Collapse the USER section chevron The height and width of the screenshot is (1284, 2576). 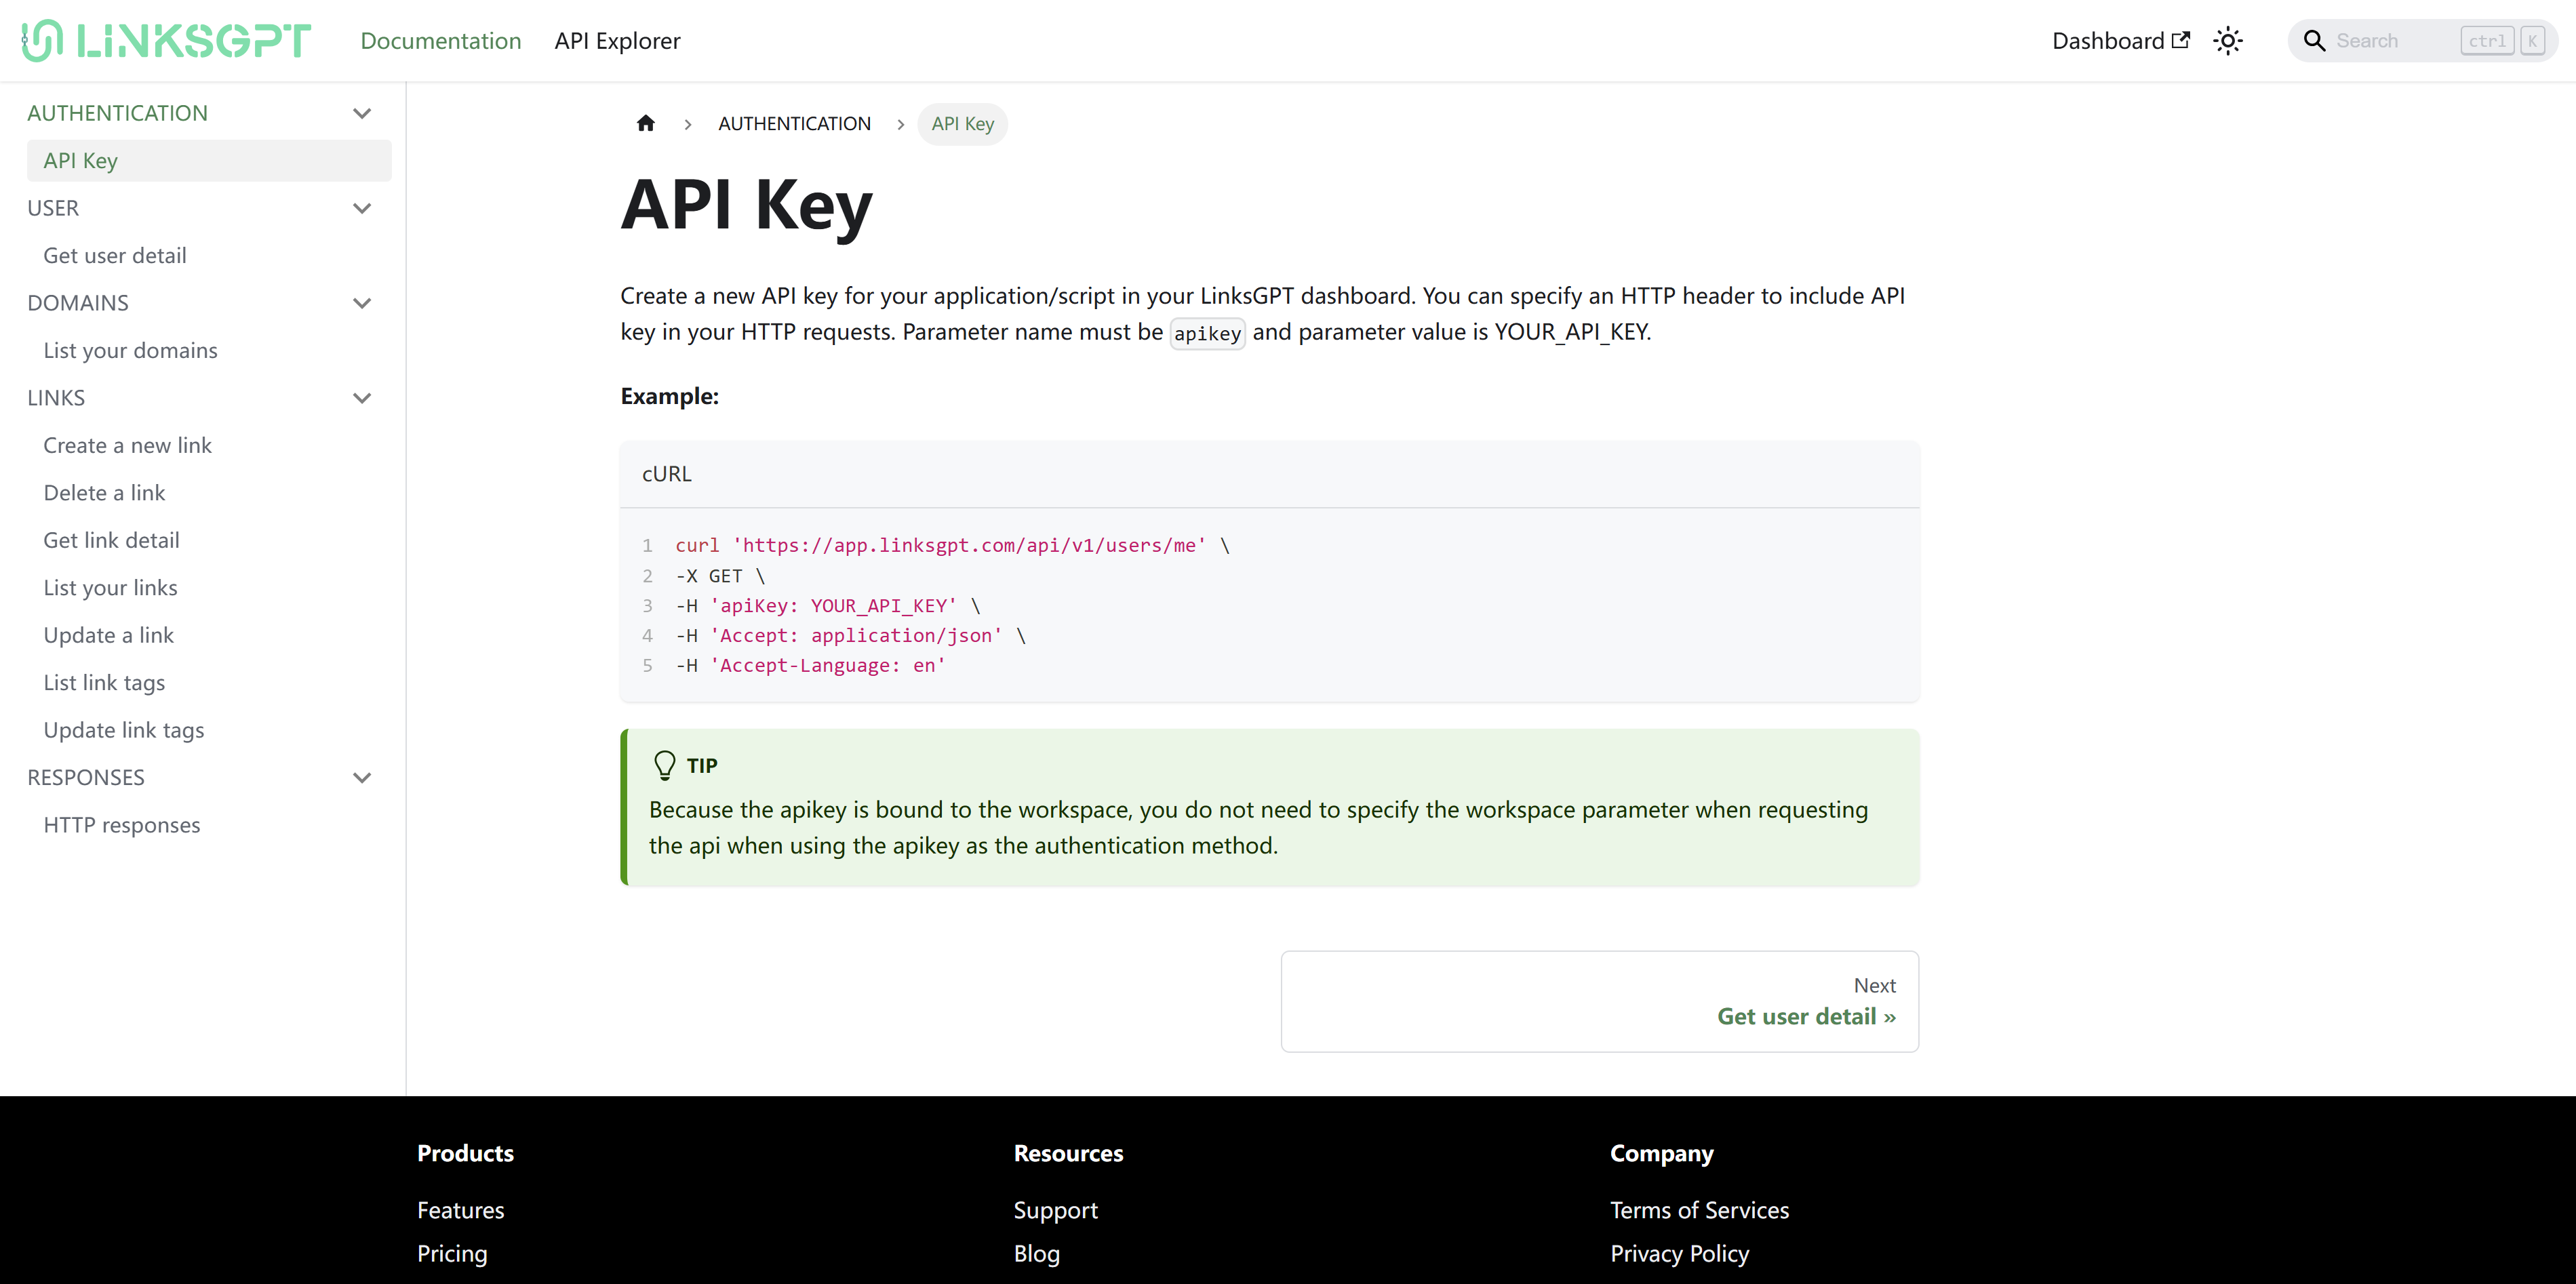pos(362,208)
